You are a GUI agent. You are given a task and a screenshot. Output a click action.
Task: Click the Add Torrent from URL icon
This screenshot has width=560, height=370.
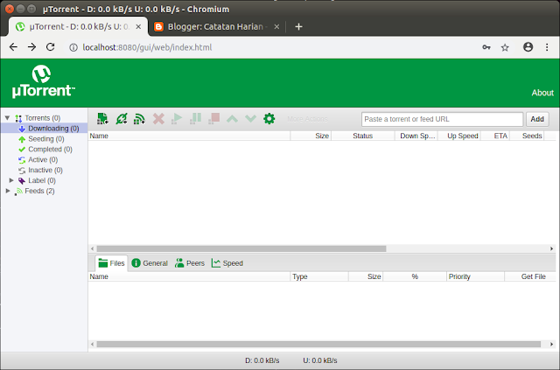(x=122, y=119)
